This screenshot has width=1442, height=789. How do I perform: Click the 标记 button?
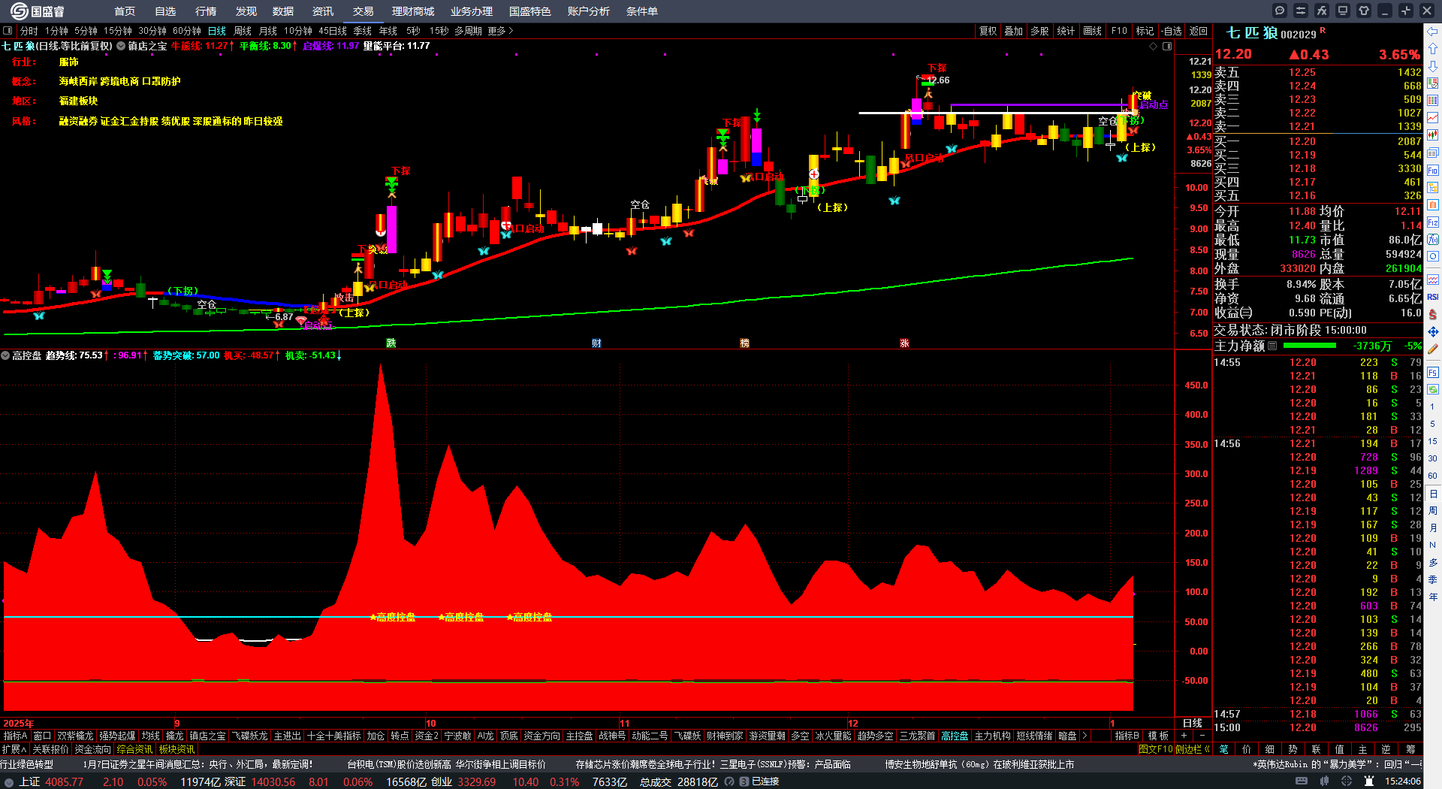coord(1145,31)
